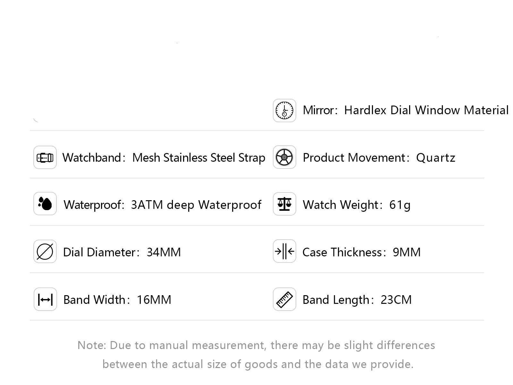Click the 3ATM deep Waterproof text
The width and height of the screenshot is (513, 385).
pyautogui.click(x=196, y=205)
